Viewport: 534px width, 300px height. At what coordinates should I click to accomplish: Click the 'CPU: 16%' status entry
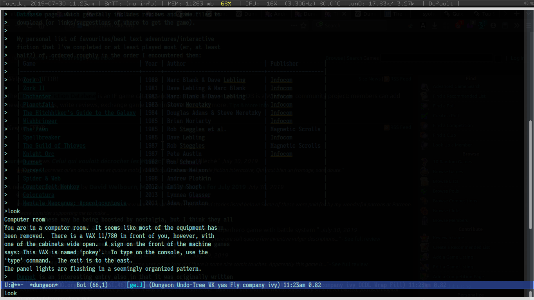click(261, 4)
